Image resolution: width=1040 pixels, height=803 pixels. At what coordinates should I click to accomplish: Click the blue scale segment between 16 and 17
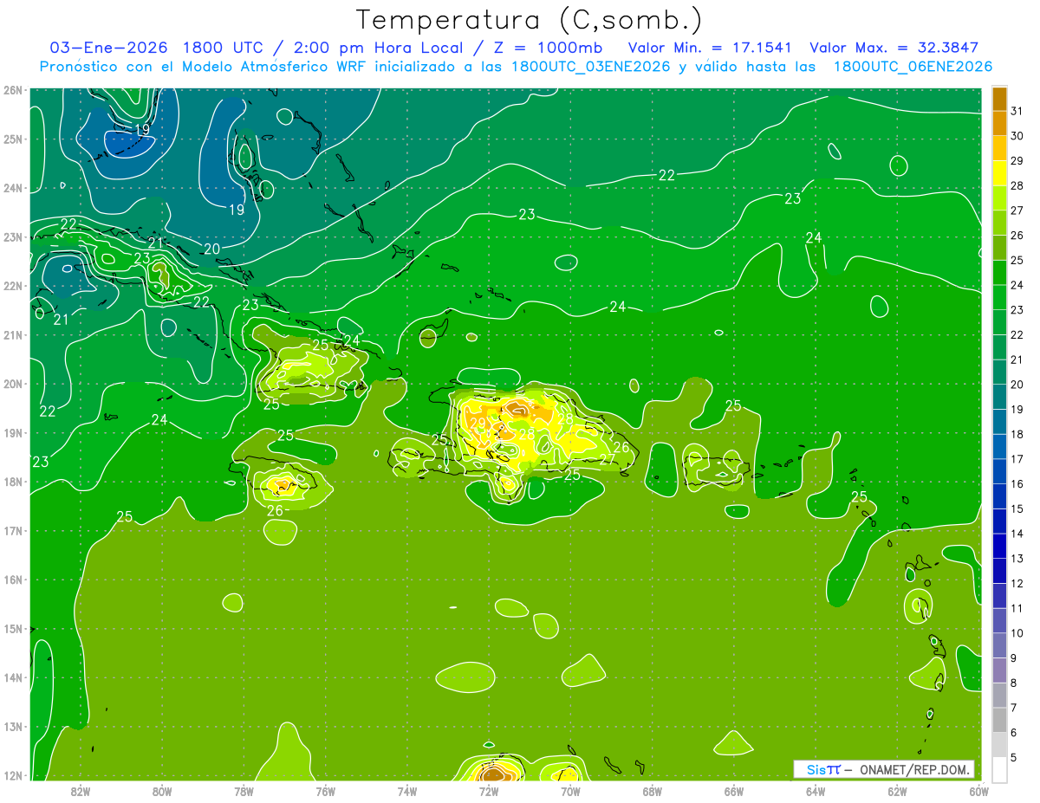[x=1000, y=472]
